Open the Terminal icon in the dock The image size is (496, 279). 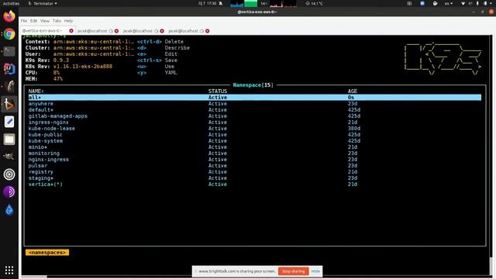(x=9, y=51)
